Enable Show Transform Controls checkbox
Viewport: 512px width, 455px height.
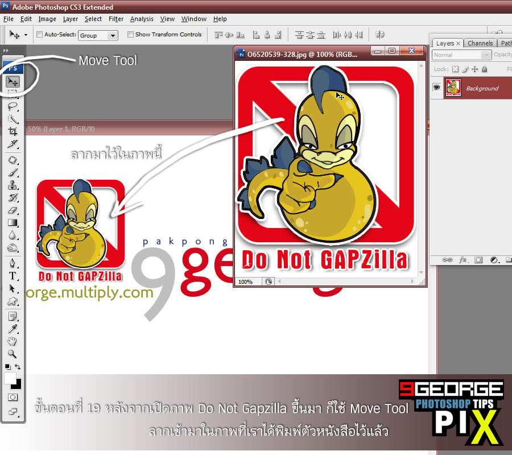pos(130,34)
